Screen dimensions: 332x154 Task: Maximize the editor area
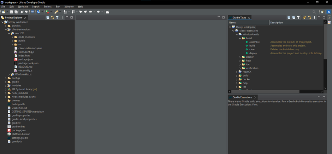[223, 17]
